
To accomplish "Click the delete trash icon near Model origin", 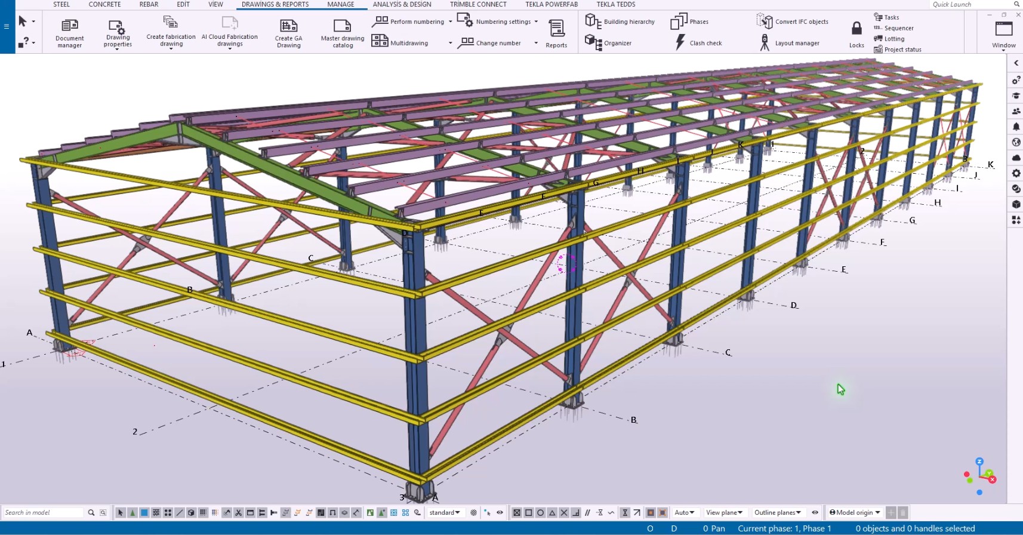I will point(903,512).
